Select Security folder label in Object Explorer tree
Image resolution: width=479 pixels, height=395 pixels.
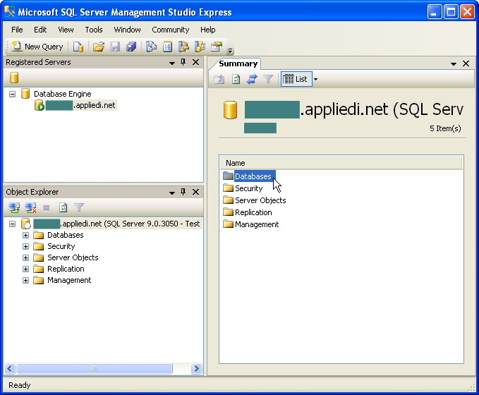[61, 246]
